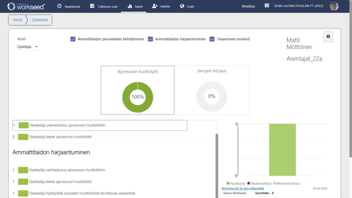Open the user profile avatar
352x198 pixels.
(334, 6)
